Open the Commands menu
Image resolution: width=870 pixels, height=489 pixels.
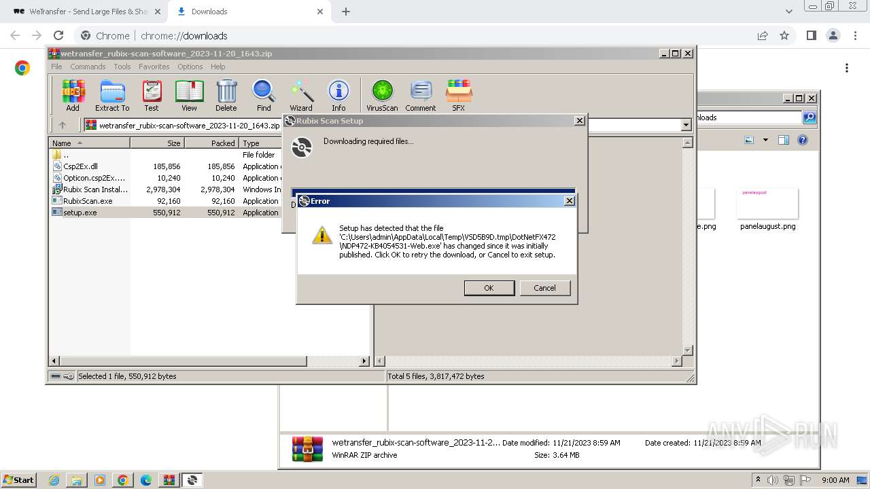click(x=88, y=67)
